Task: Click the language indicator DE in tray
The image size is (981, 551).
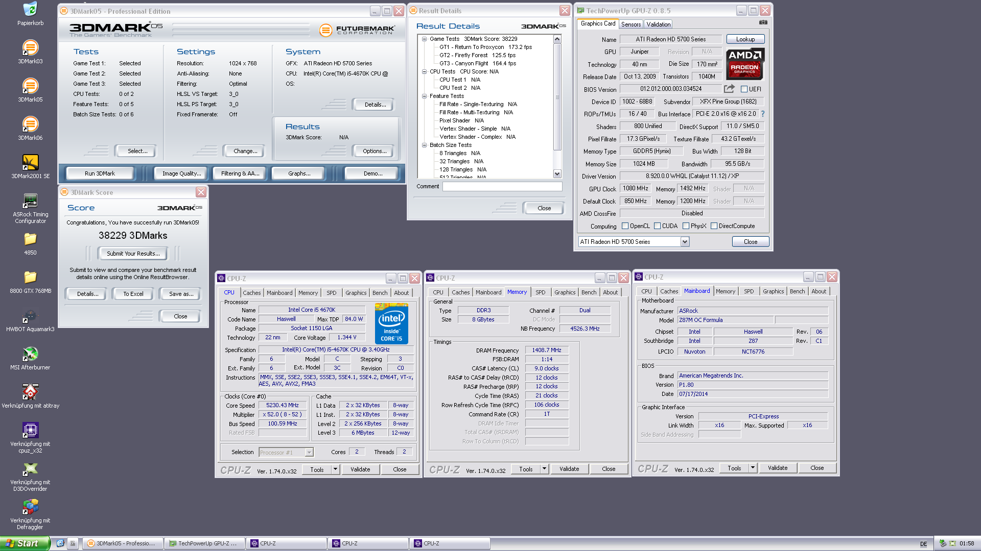Action: 923,544
